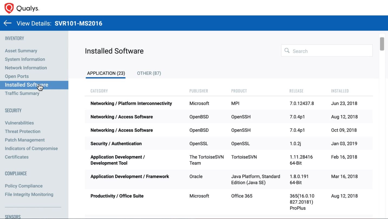Open Threat Protection
The image size is (388, 219).
pos(23,131)
